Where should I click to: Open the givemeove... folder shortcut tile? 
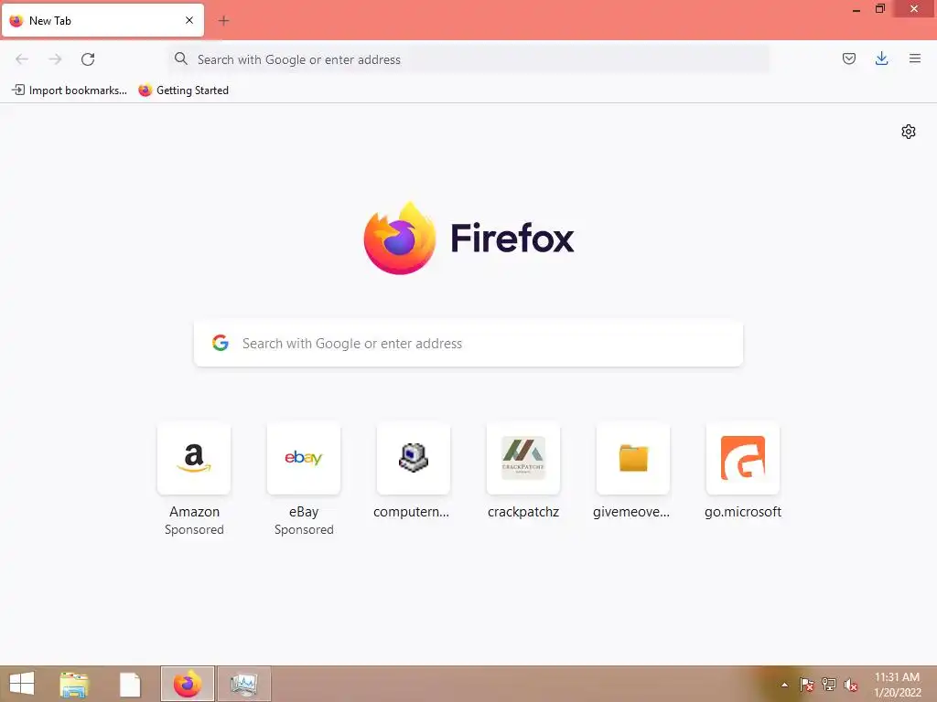click(x=633, y=459)
